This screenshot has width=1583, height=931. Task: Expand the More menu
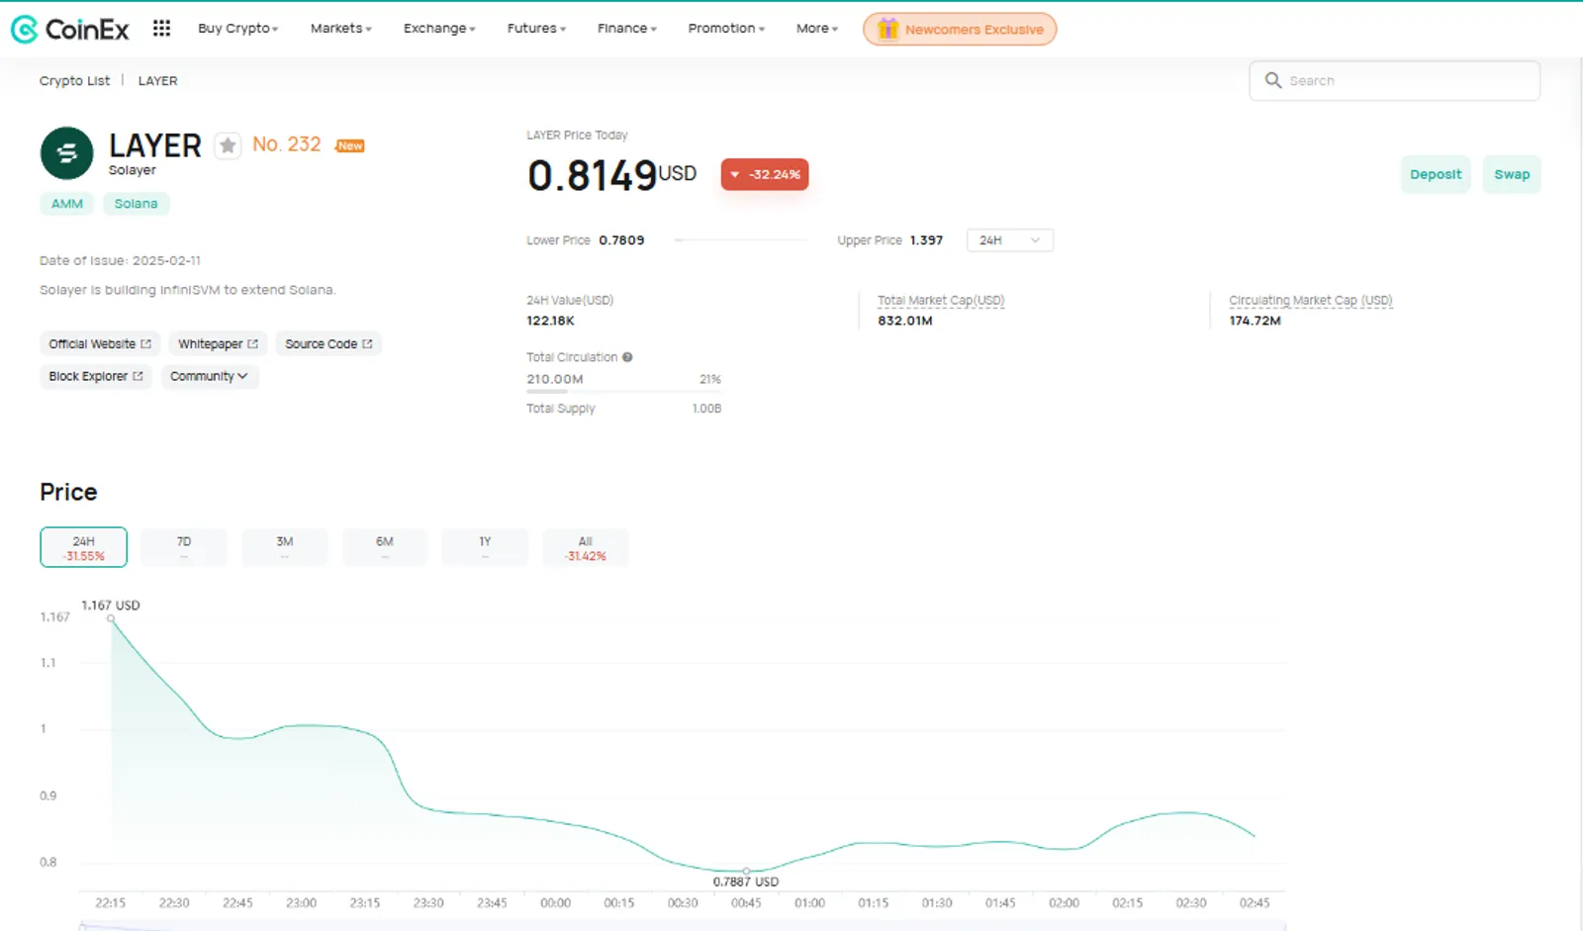(x=817, y=29)
